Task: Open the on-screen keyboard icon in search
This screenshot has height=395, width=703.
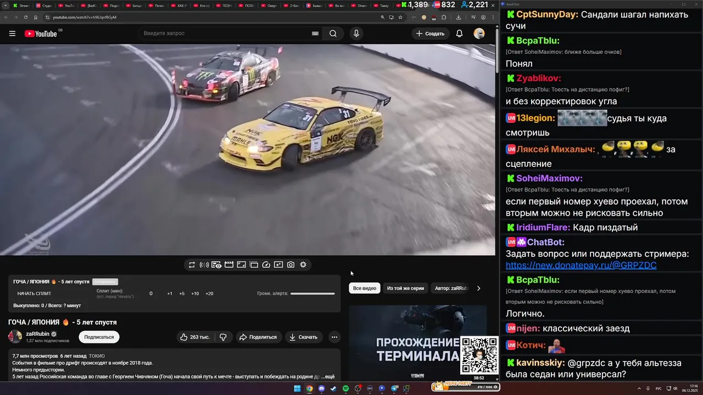Action: (x=315, y=33)
